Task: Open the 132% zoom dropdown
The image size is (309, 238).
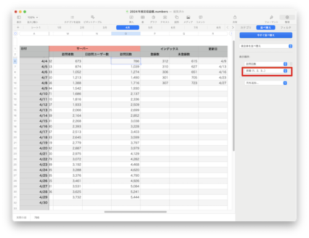Action: click(x=33, y=17)
